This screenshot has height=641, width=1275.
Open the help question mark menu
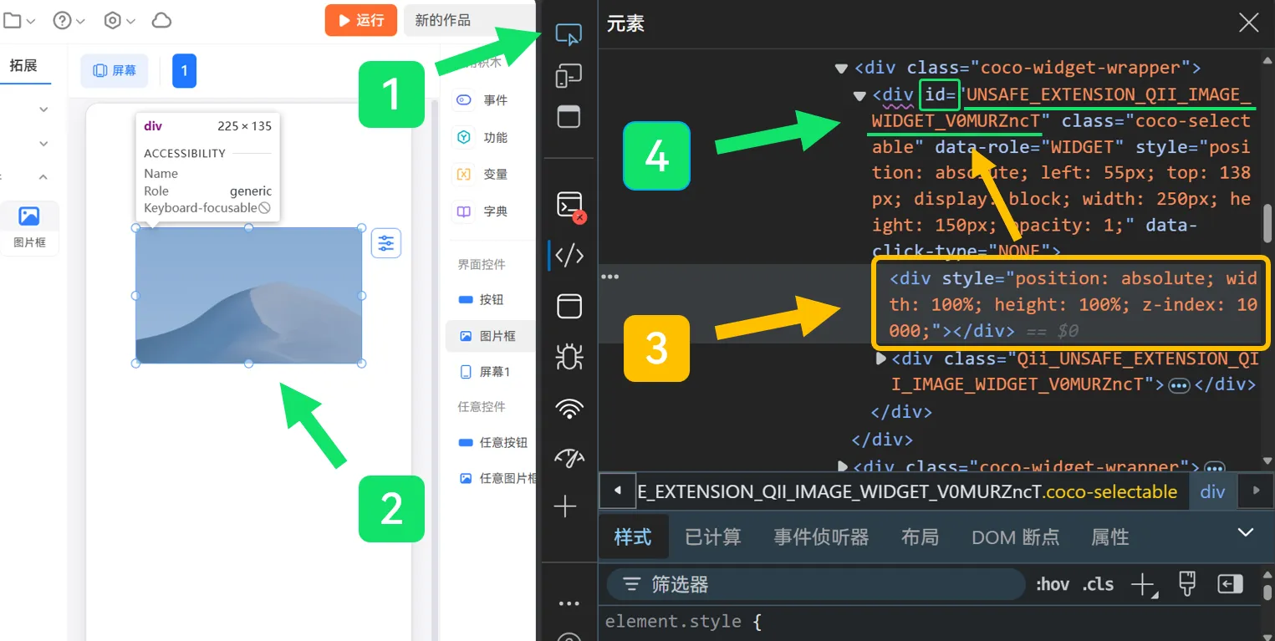coord(69,21)
